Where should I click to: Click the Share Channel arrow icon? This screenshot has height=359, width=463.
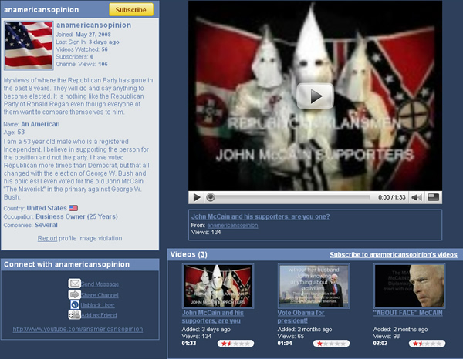coord(74,294)
